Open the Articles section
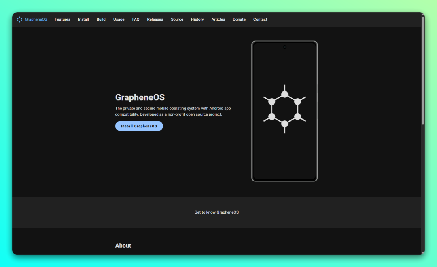 (x=218, y=19)
